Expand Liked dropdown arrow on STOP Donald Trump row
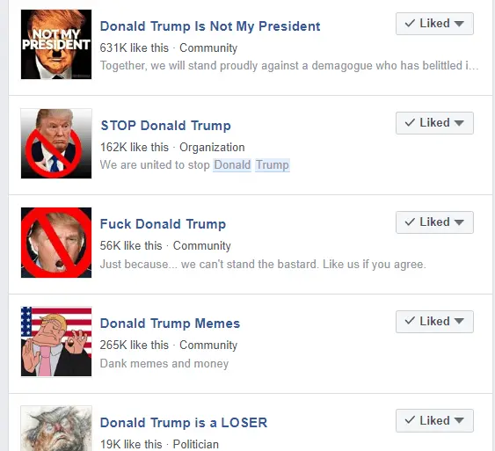This screenshot has width=495, height=451. click(x=459, y=123)
